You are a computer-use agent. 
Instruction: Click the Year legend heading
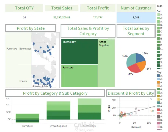[160, 6]
